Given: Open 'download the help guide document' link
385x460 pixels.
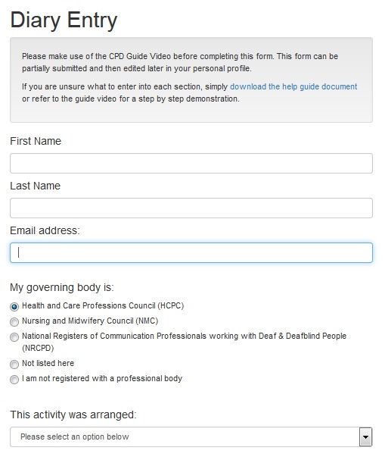Looking at the screenshot, I should [293, 86].
